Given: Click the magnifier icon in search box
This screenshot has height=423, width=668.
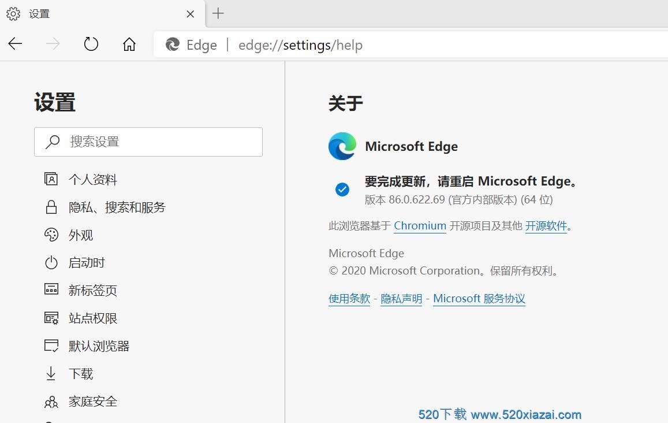Looking at the screenshot, I should pos(53,142).
